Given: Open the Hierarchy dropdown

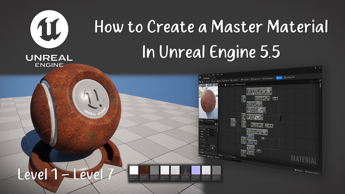Looking at the screenshot, I should point(226,80).
